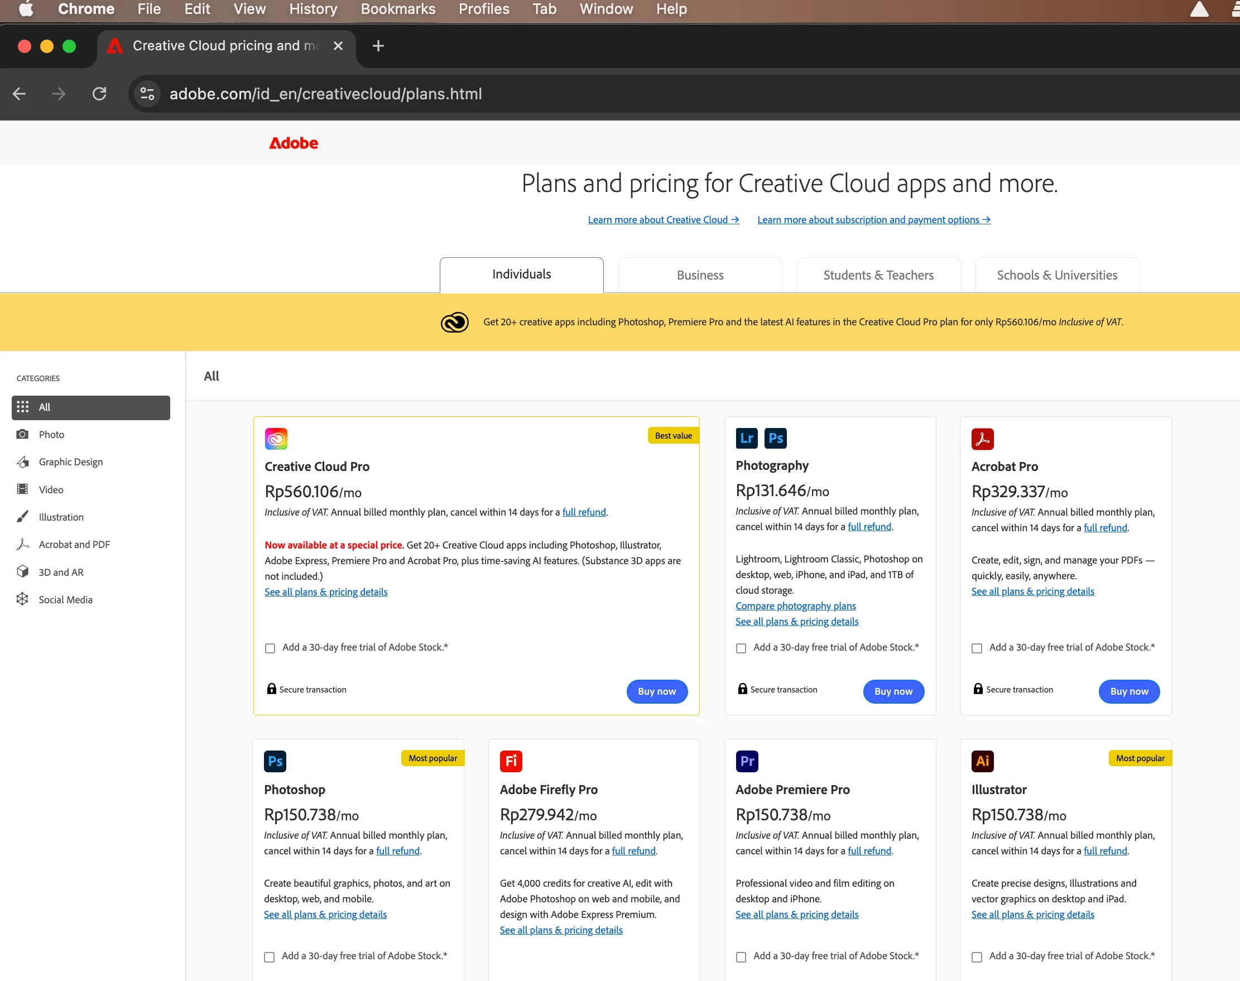The width and height of the screenshot is (1240, 981).
Task: Click the Illustrator Ai icon
Action: (x=982, y=761)
